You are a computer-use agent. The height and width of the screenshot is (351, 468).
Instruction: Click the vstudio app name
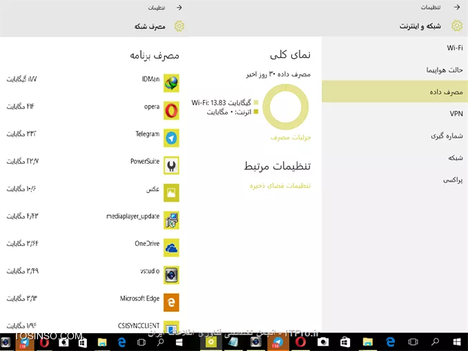click(x=150, y=271)
